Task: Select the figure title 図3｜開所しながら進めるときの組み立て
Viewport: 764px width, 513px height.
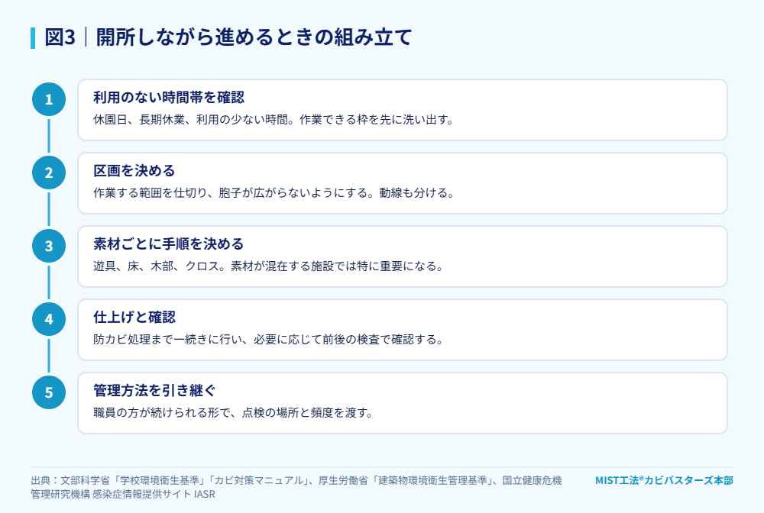Action: (x=228, y=37)
